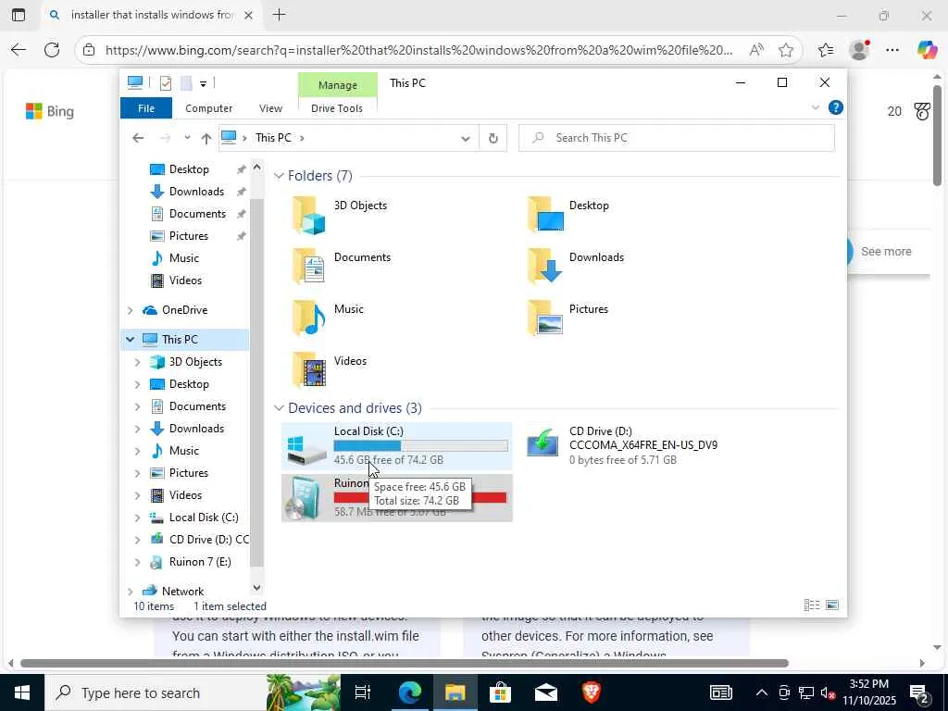Open Edge favorites list icon
The width and height of the screenshot is (948, 711).
point(825,50)
